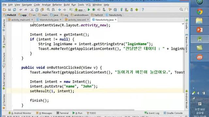Open the Tools menu
Screen dimensions: 209x117
[x=81, y=5]
